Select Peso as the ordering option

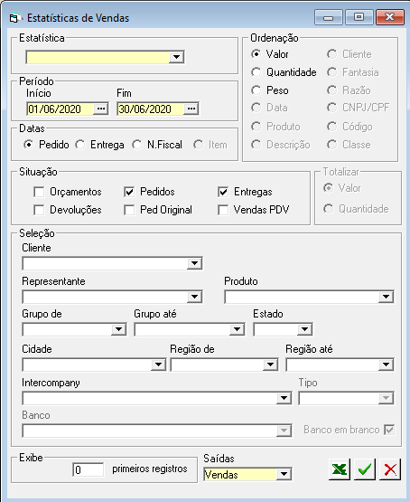coord(256,90)
